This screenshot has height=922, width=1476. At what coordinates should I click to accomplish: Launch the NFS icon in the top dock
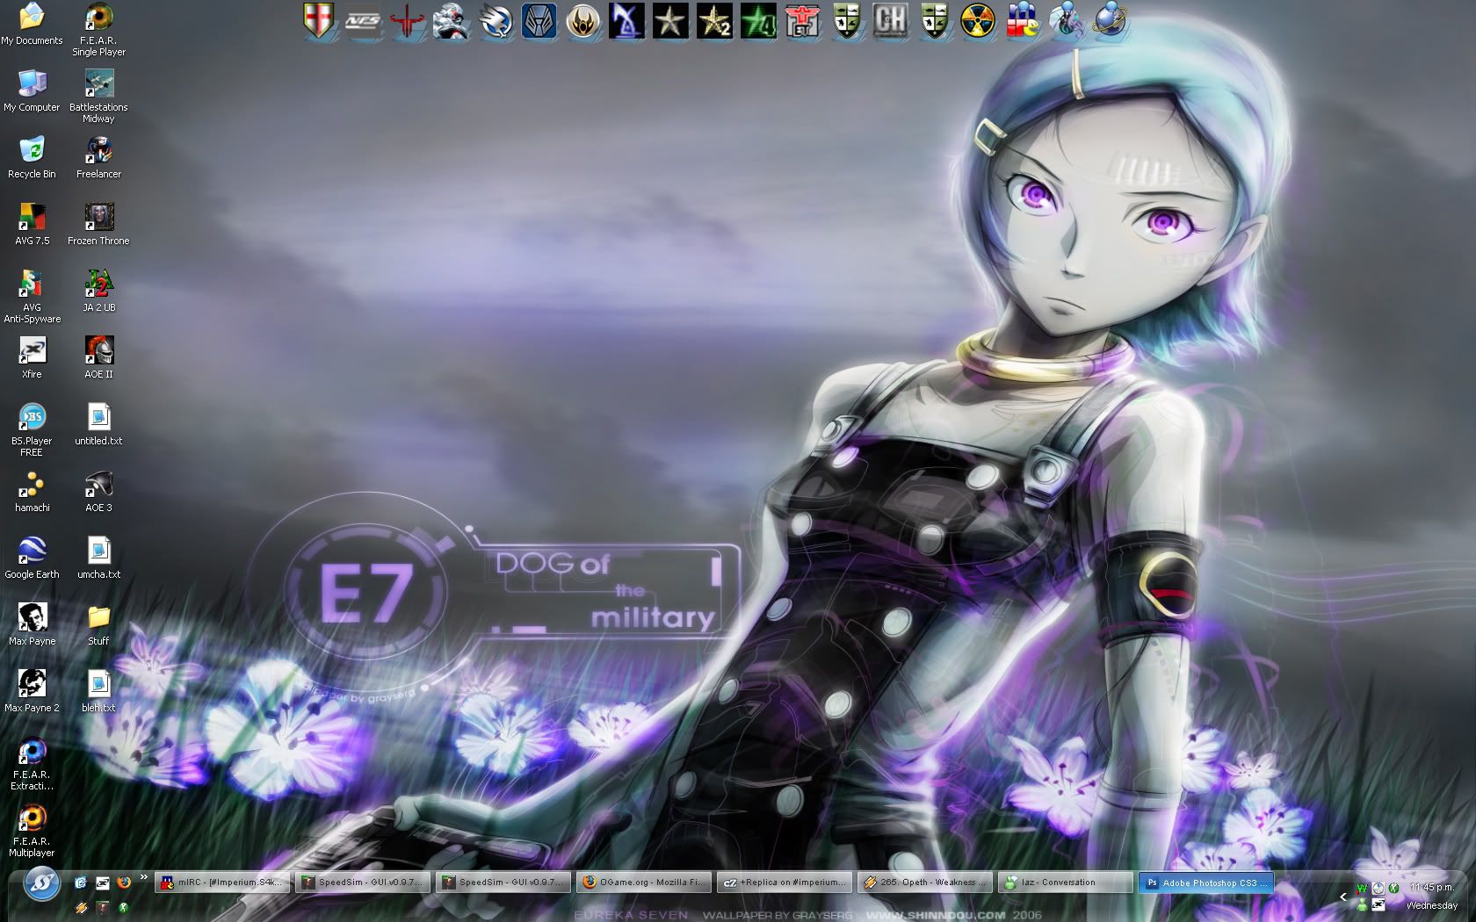click(x=363, y=20)
